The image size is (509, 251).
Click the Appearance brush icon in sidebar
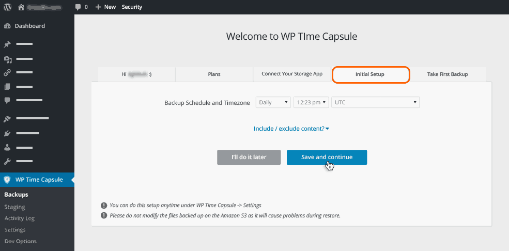tap(7, 119)
